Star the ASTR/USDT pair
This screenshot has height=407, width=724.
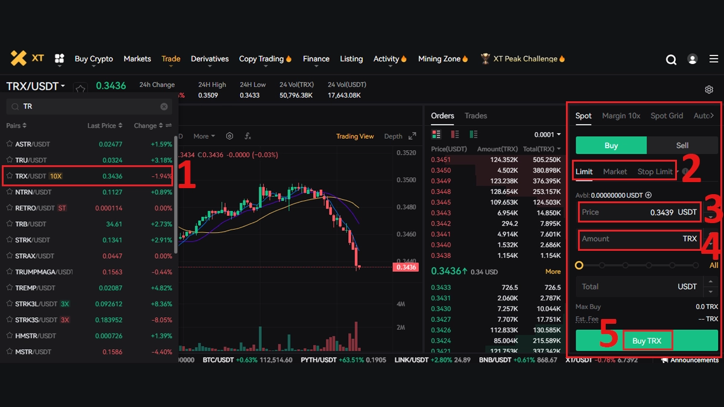click(x=10, y=144)
